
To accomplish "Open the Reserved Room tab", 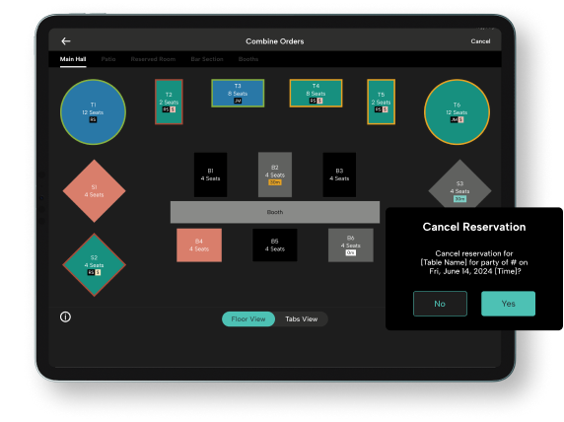I will click(153, 59).
